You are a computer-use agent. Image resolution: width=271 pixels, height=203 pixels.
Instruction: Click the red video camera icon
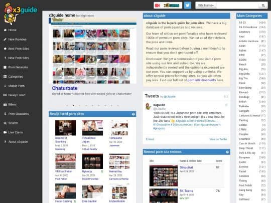coord(157,6)
